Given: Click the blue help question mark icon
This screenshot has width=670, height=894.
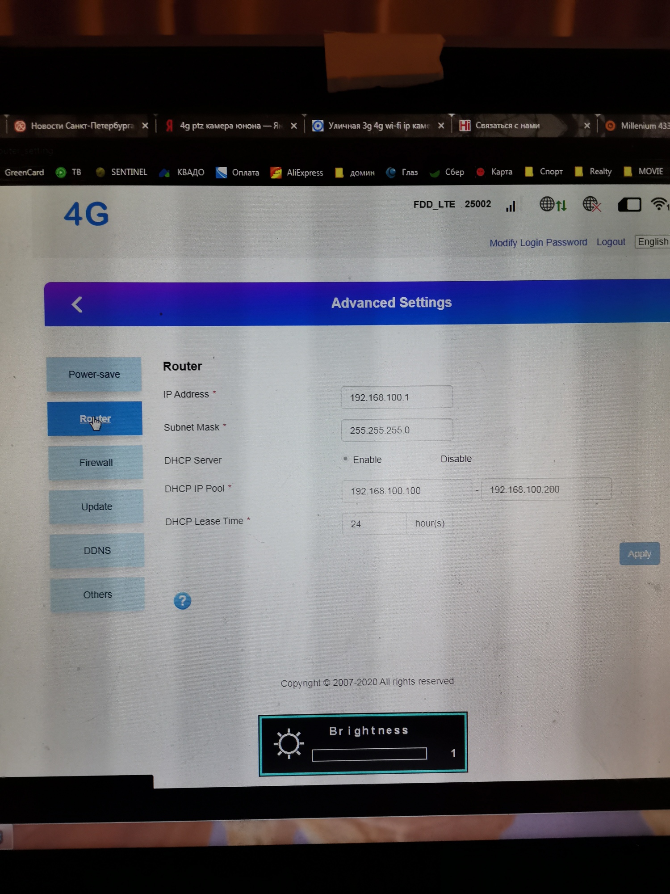Looking at the screenshot, I should tap(182, 601).
